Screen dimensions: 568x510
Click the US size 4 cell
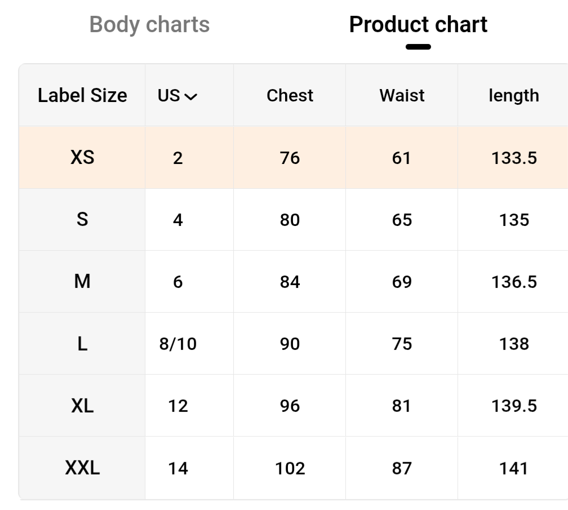click(178, 220)
